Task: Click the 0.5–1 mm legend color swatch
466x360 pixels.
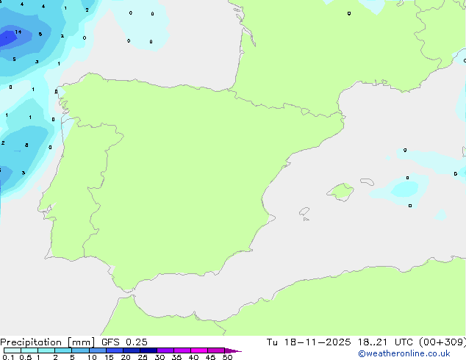Action: pos(29,350)
